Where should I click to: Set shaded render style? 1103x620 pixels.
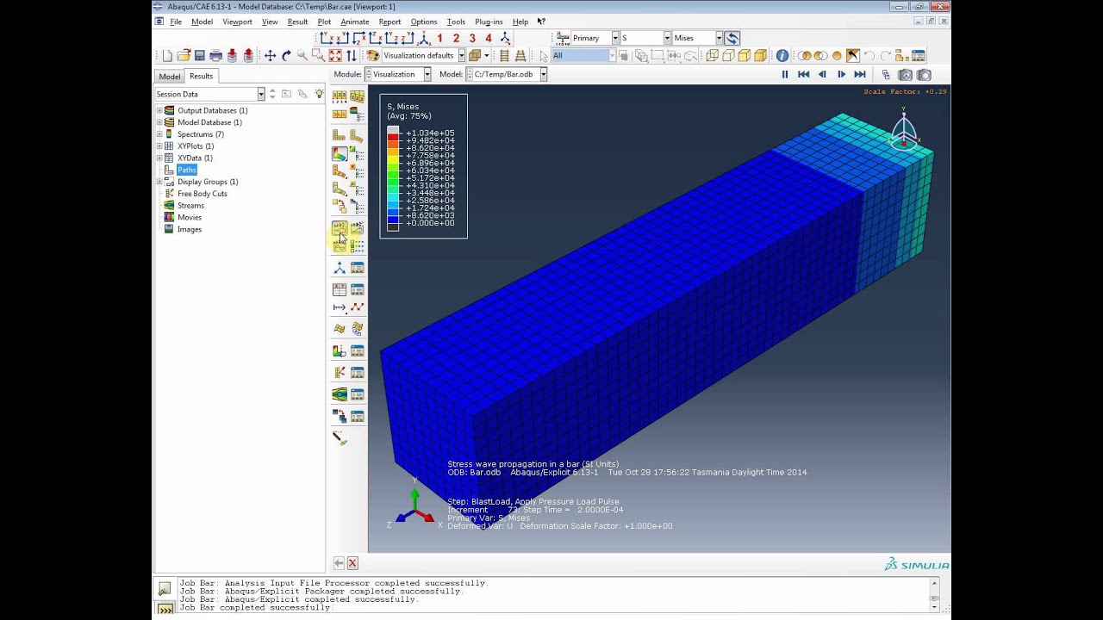[760, 56]
